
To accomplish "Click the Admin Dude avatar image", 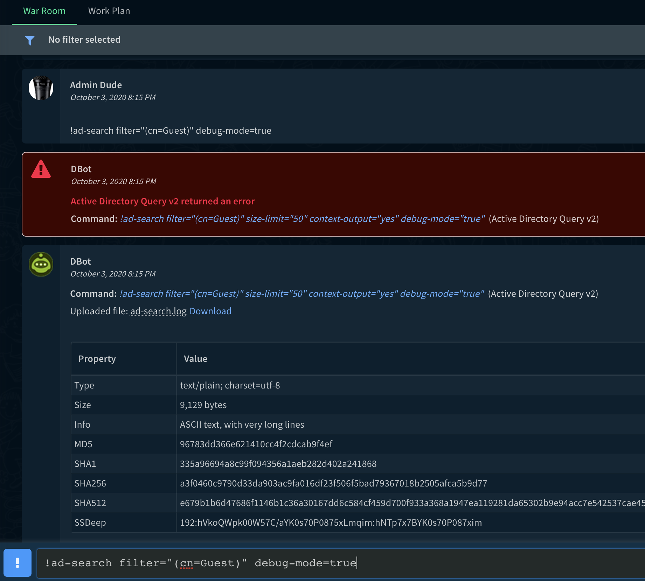I will click(x=41, y=89).
